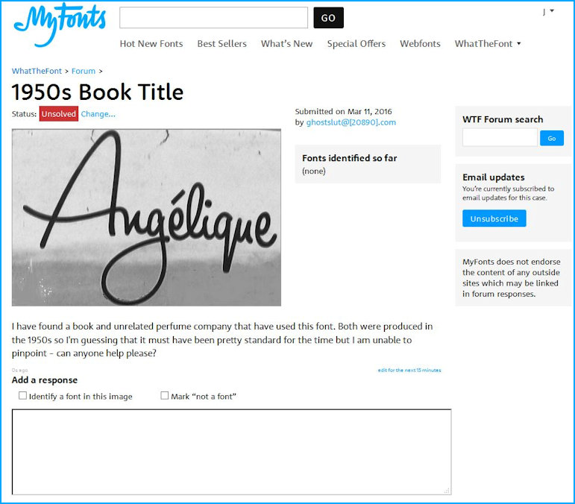Open Special Offers menu item
The image size is (575, 504).
(356, 44)
